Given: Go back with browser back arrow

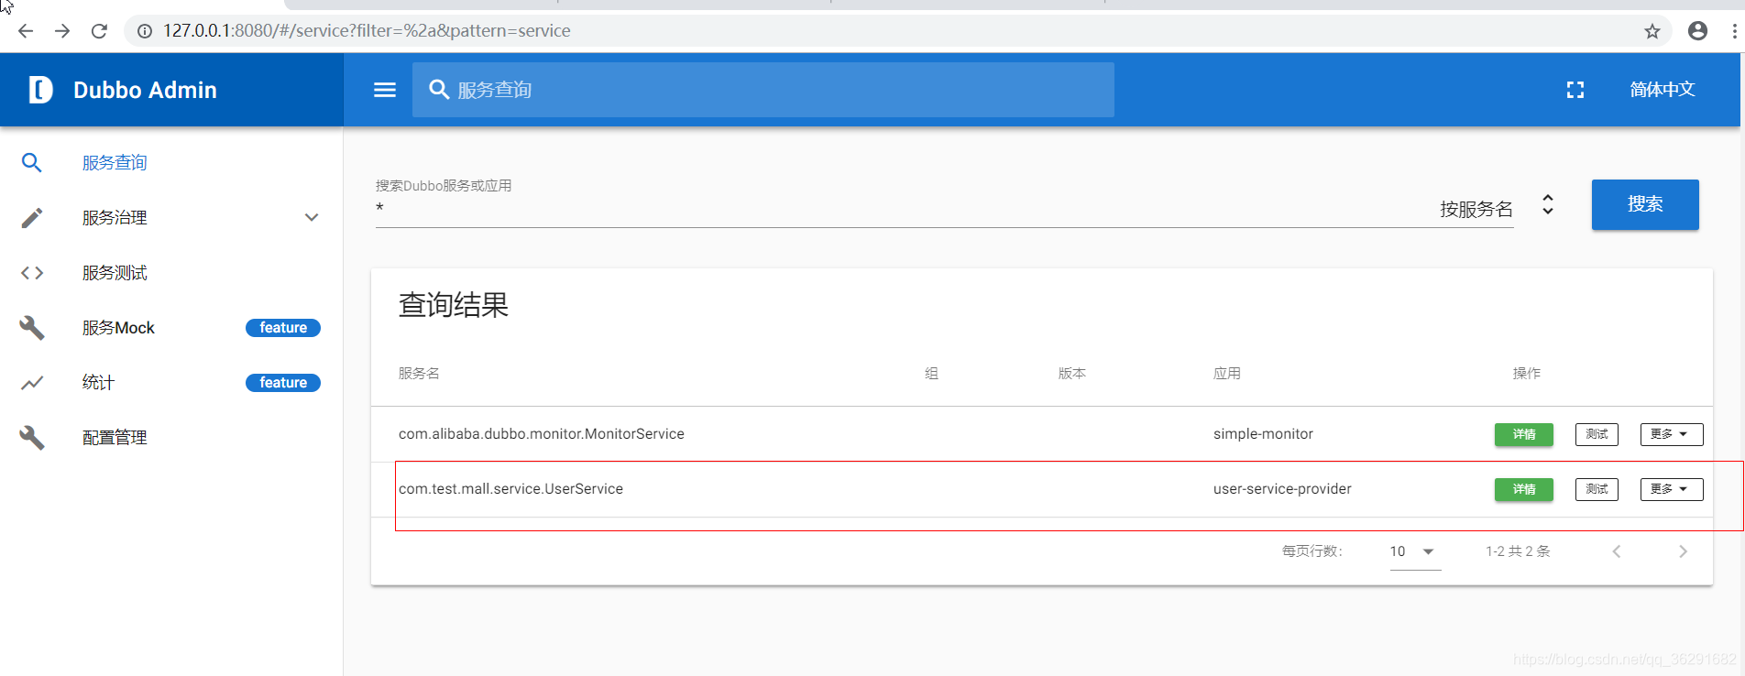Looking at the screenshot, I should (26, 31).
